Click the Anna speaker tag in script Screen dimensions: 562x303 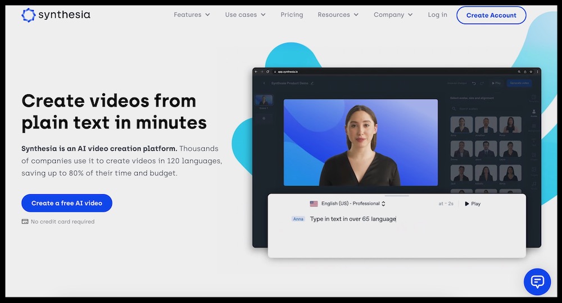pos(298,219)
